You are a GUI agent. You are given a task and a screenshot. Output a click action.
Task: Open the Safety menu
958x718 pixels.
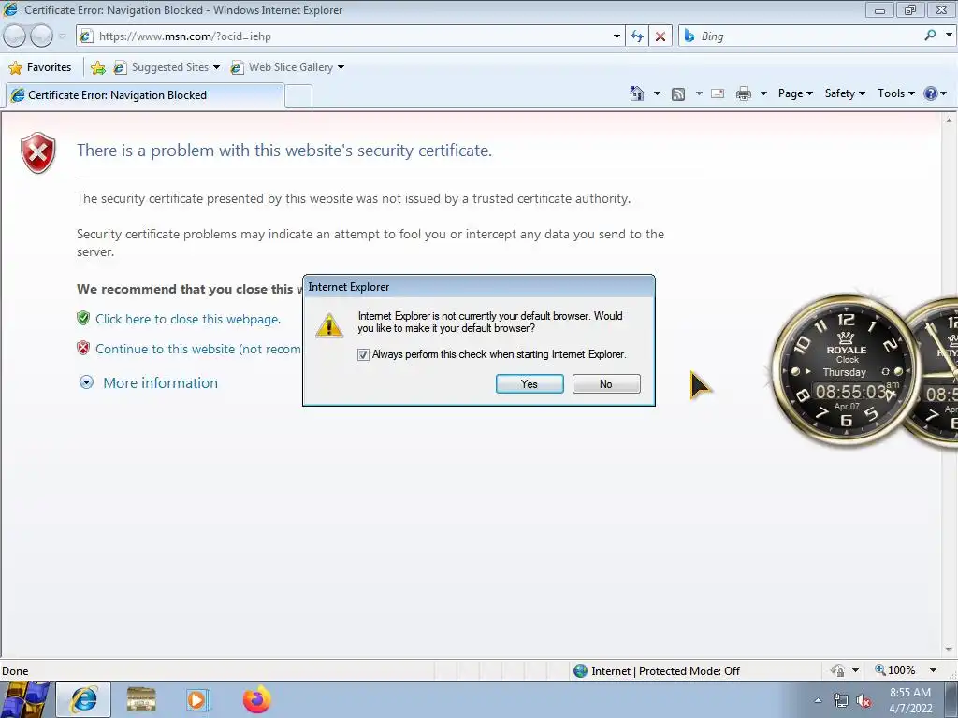(x=845, y=93)
